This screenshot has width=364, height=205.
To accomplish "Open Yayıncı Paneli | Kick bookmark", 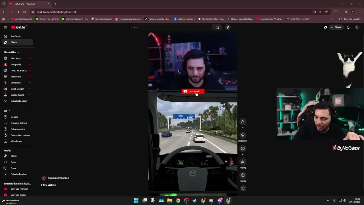I will (x=47, y=19).
